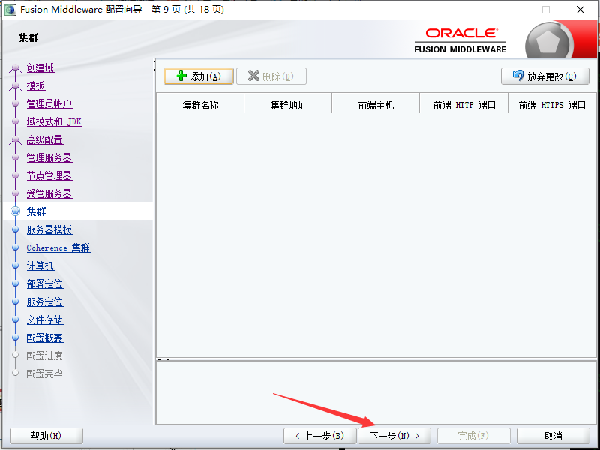The height and width of the screenshot is (450, 600).
Task: Click the wizard icon in title bar
Action: [x=10, y=10]
